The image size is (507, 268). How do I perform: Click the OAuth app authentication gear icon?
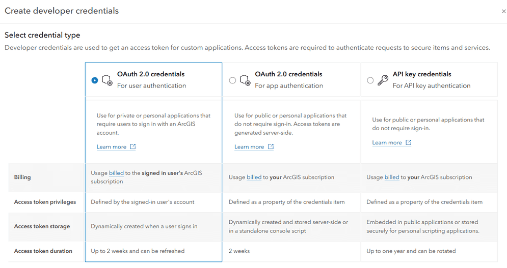tap(246, 80)
